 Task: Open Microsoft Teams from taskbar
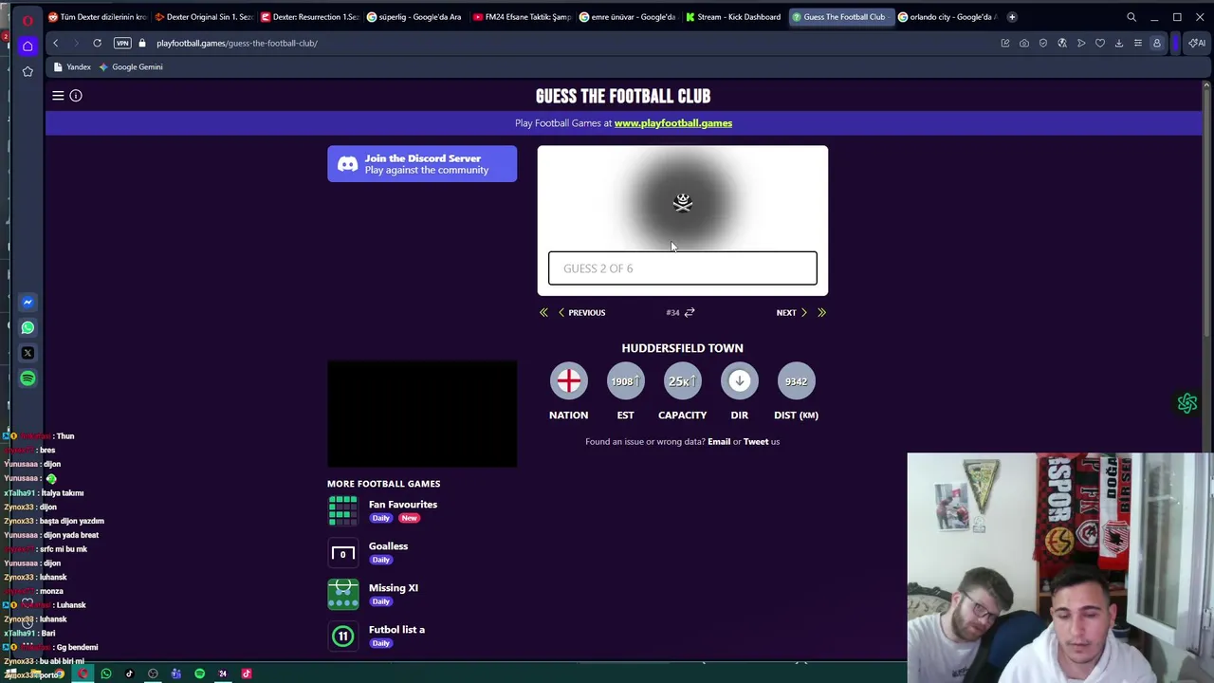[175, 674]
